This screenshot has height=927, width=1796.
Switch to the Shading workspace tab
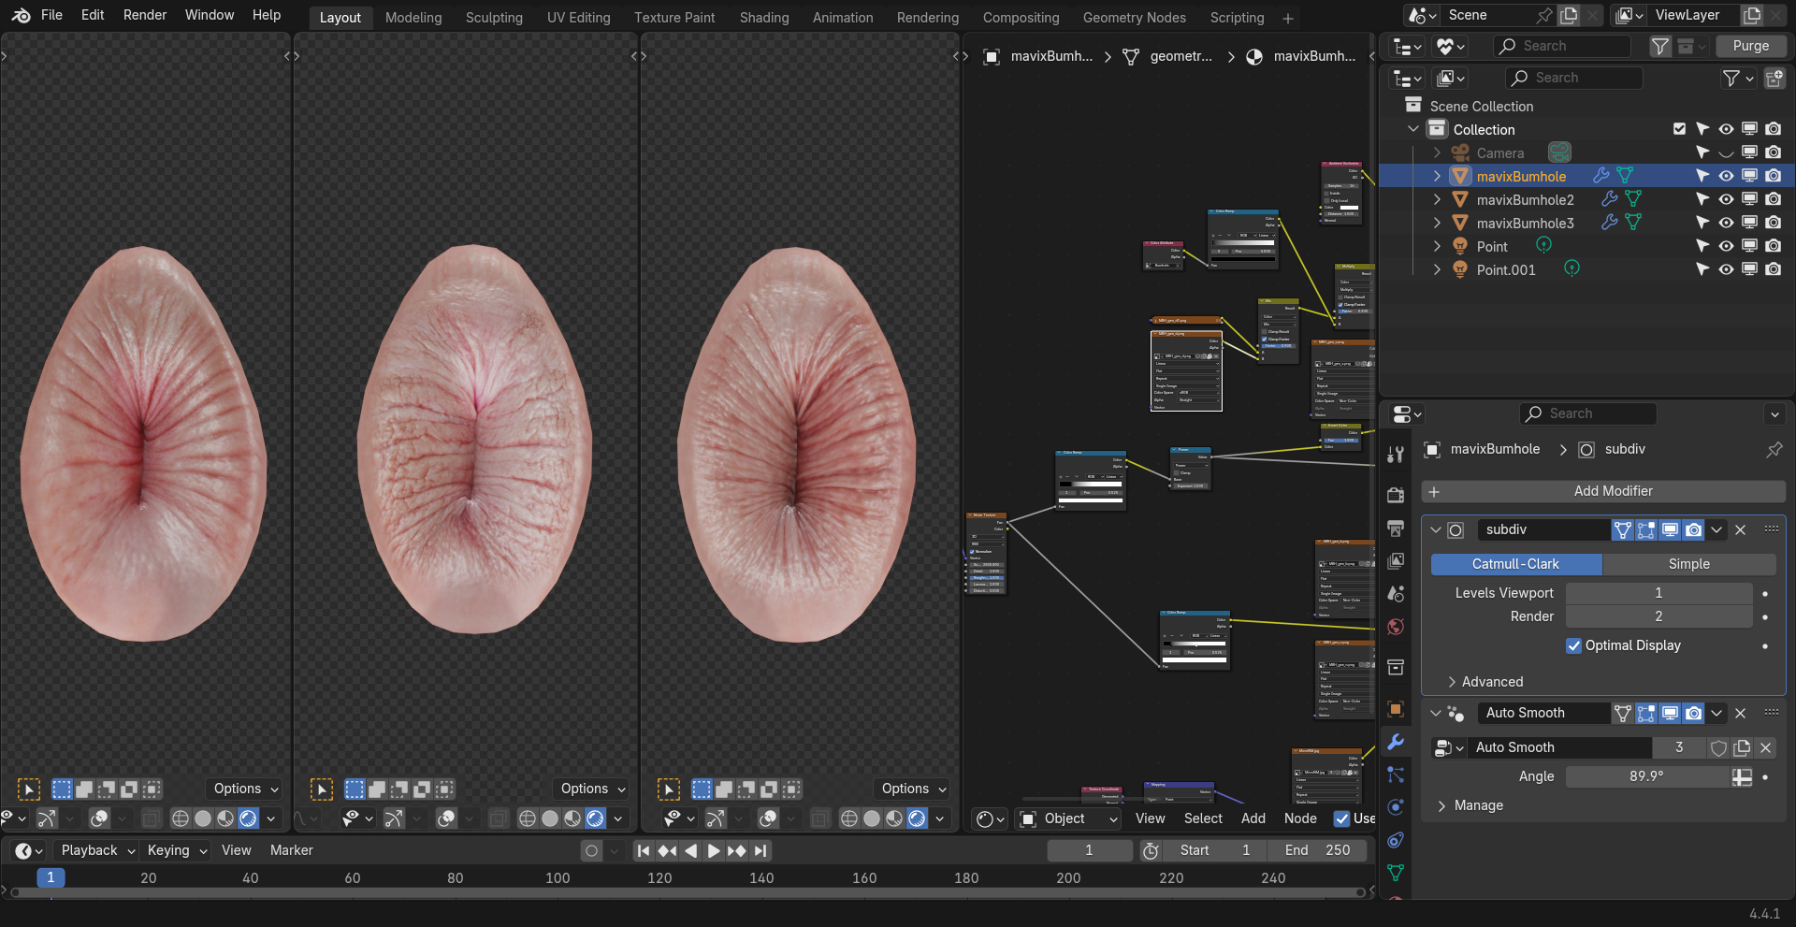point(763,18)
